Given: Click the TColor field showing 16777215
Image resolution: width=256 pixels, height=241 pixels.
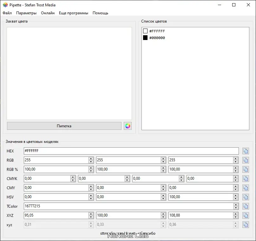Looking at the screenshot, I should coord(129,206).
